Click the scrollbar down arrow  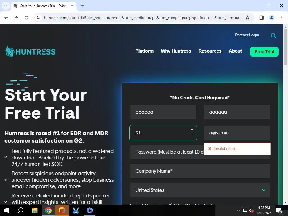point(285,202)
